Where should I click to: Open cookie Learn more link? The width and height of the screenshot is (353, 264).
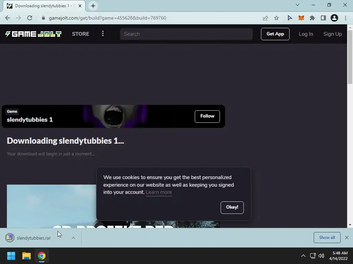[159, 192]
